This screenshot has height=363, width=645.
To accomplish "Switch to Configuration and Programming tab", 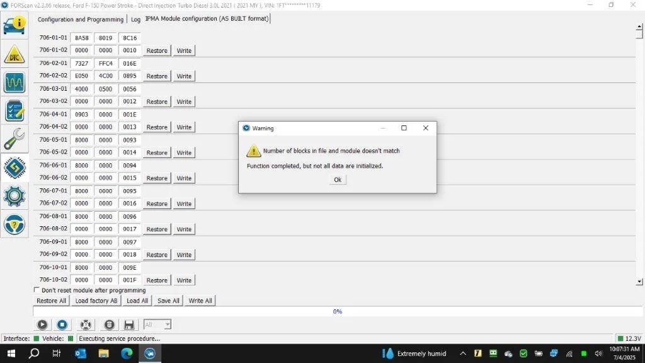I will tap(81, 20).
